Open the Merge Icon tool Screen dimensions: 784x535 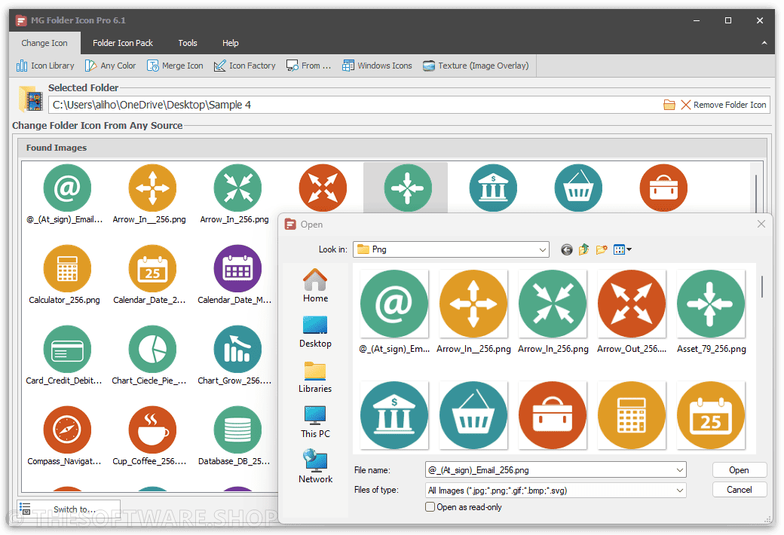tap(175, 66)
